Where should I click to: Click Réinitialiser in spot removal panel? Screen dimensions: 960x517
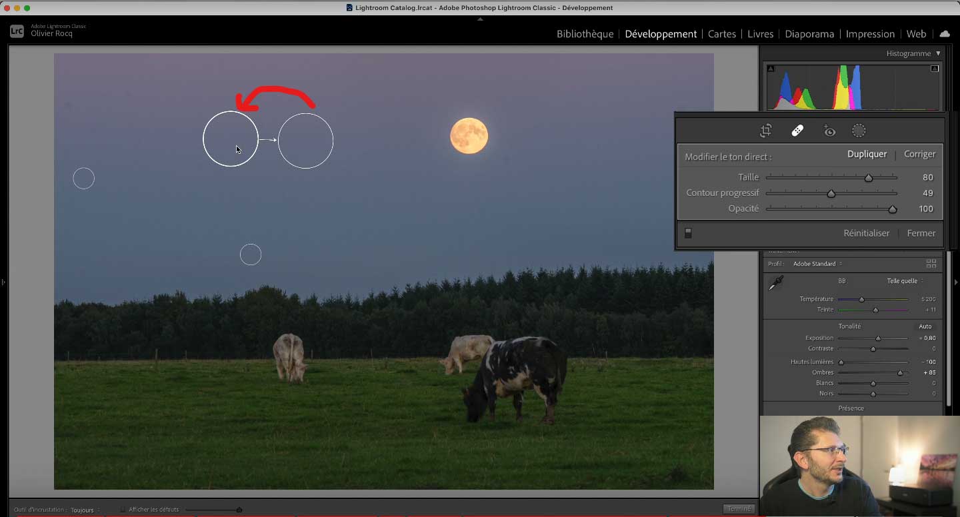point(866,233)
